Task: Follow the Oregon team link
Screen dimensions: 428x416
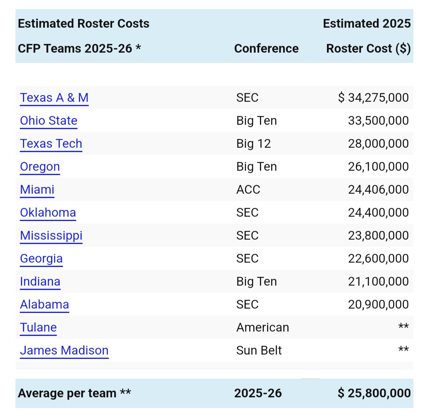Action: click(40, 167)
